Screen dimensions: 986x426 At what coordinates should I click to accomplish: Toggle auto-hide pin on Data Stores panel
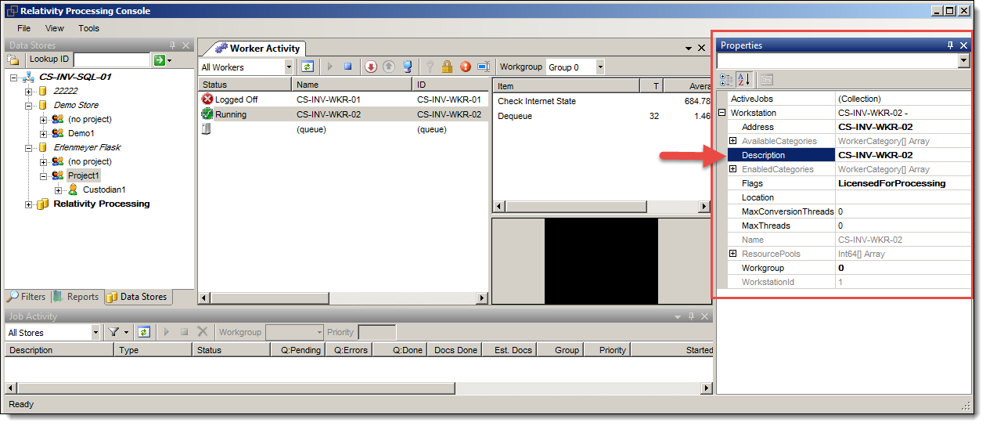(x=172, y=45)
